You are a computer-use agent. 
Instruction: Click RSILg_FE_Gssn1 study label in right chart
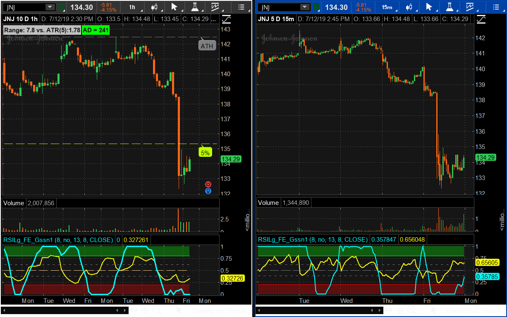tap(313, 239)
